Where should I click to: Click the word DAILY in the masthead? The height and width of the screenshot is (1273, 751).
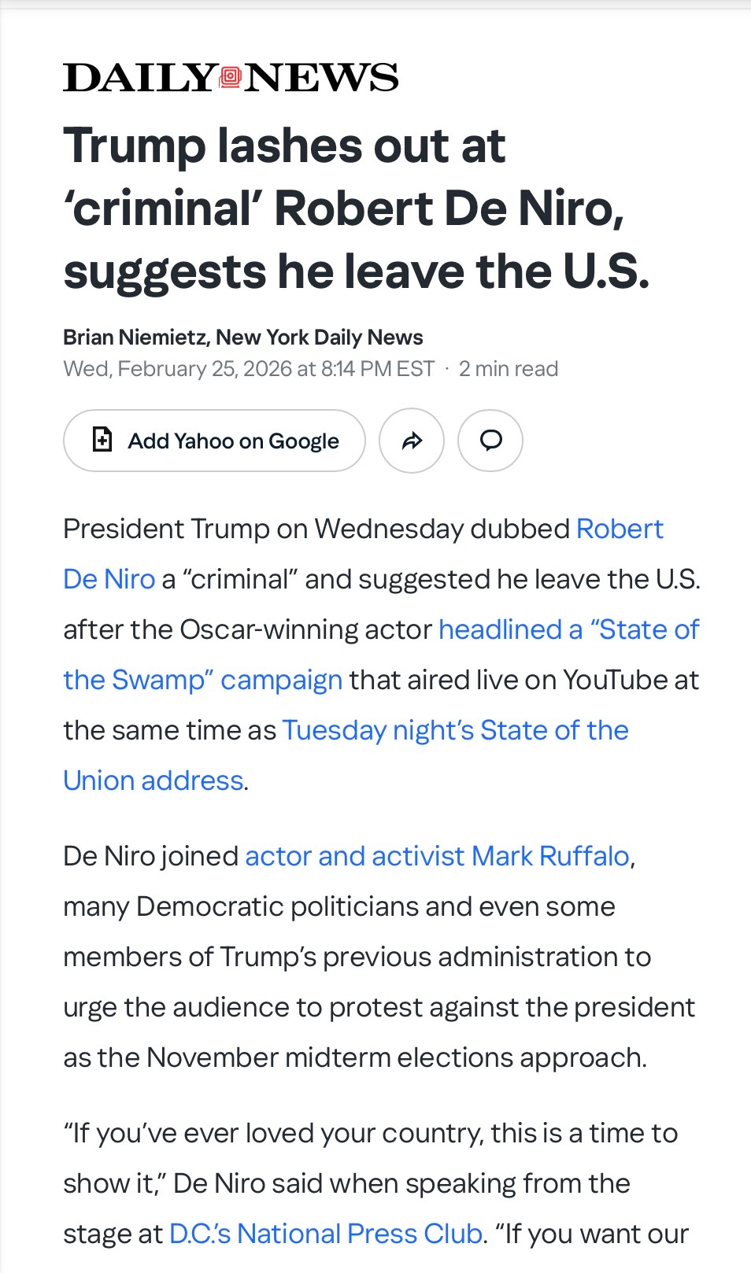139,78
